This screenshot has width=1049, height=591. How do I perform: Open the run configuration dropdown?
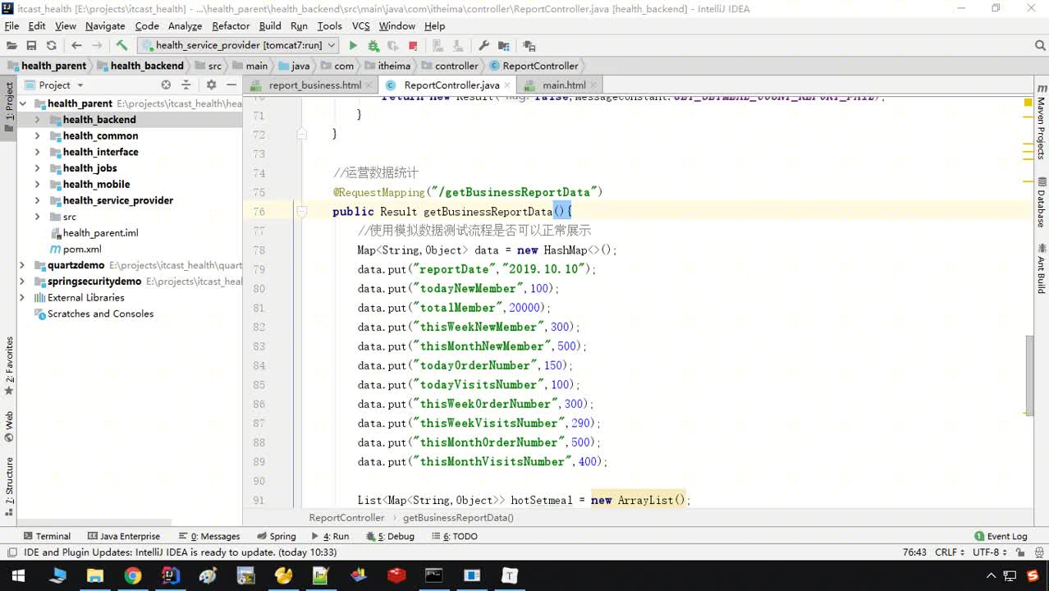tap(239, 46)
